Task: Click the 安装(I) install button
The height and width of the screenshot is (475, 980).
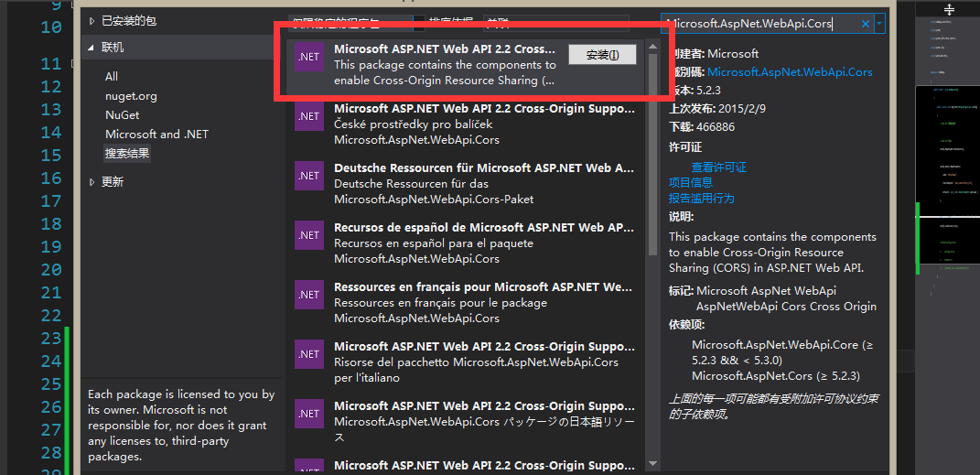Action: 602,55
